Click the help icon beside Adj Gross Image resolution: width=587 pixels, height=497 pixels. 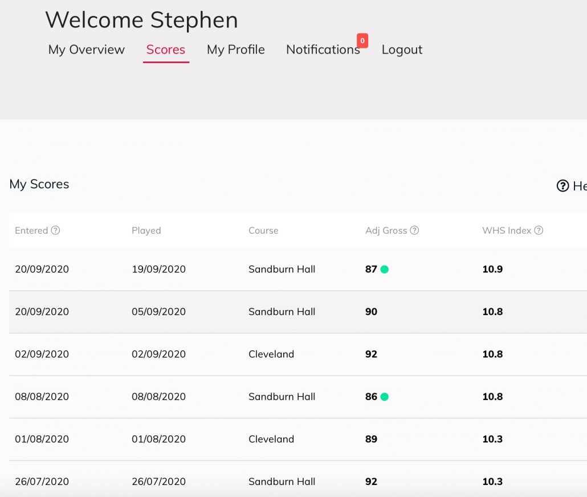coord(414,230)
